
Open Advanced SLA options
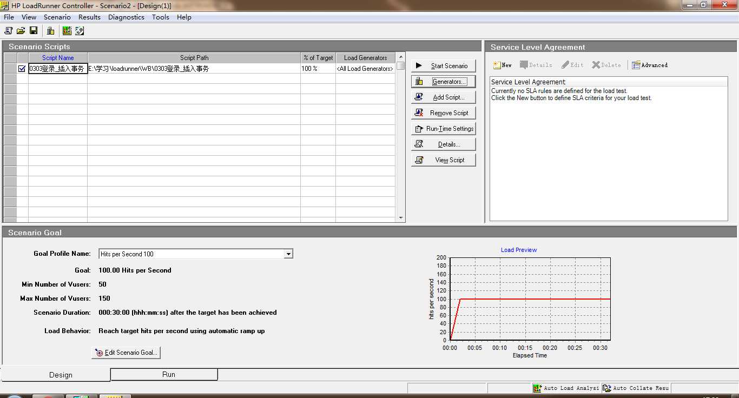click(x=650, y=65)
